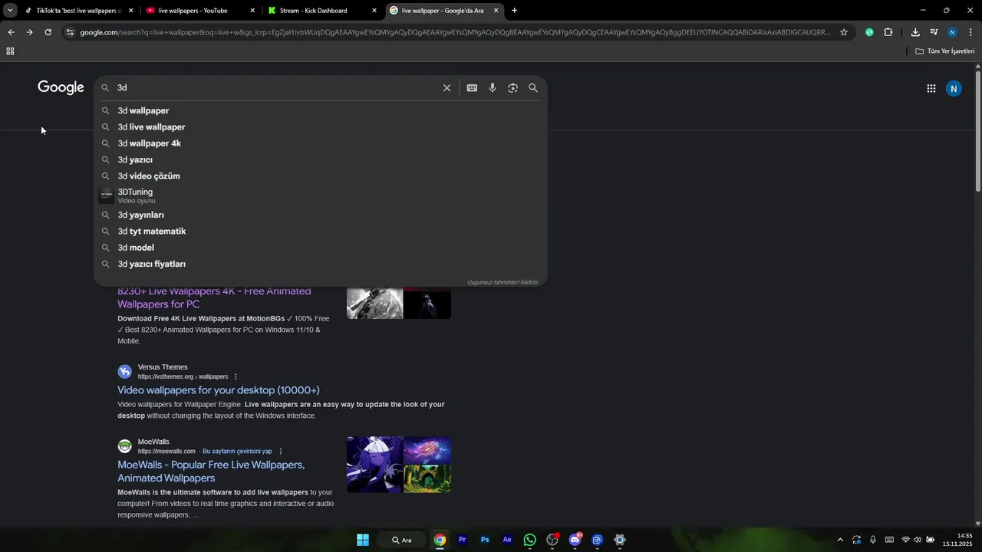
Task: Open 'Video wallpapers for your desktop' link
Action: (x=219, y=390)
